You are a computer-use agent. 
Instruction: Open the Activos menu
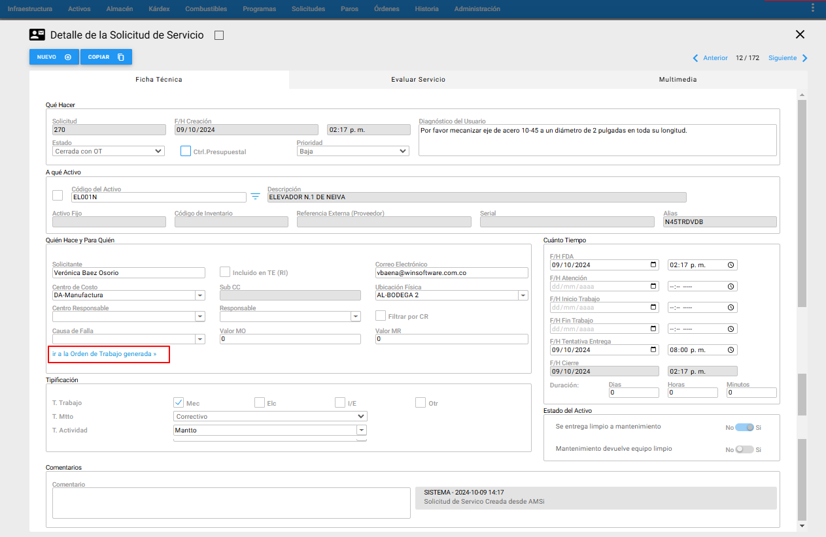79,9
